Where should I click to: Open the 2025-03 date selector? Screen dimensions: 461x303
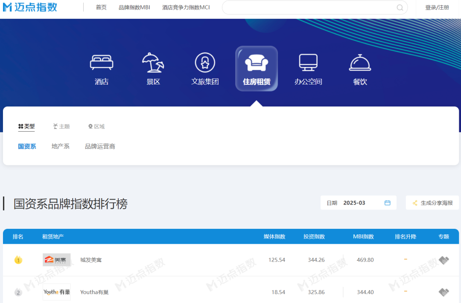point(354,203)
